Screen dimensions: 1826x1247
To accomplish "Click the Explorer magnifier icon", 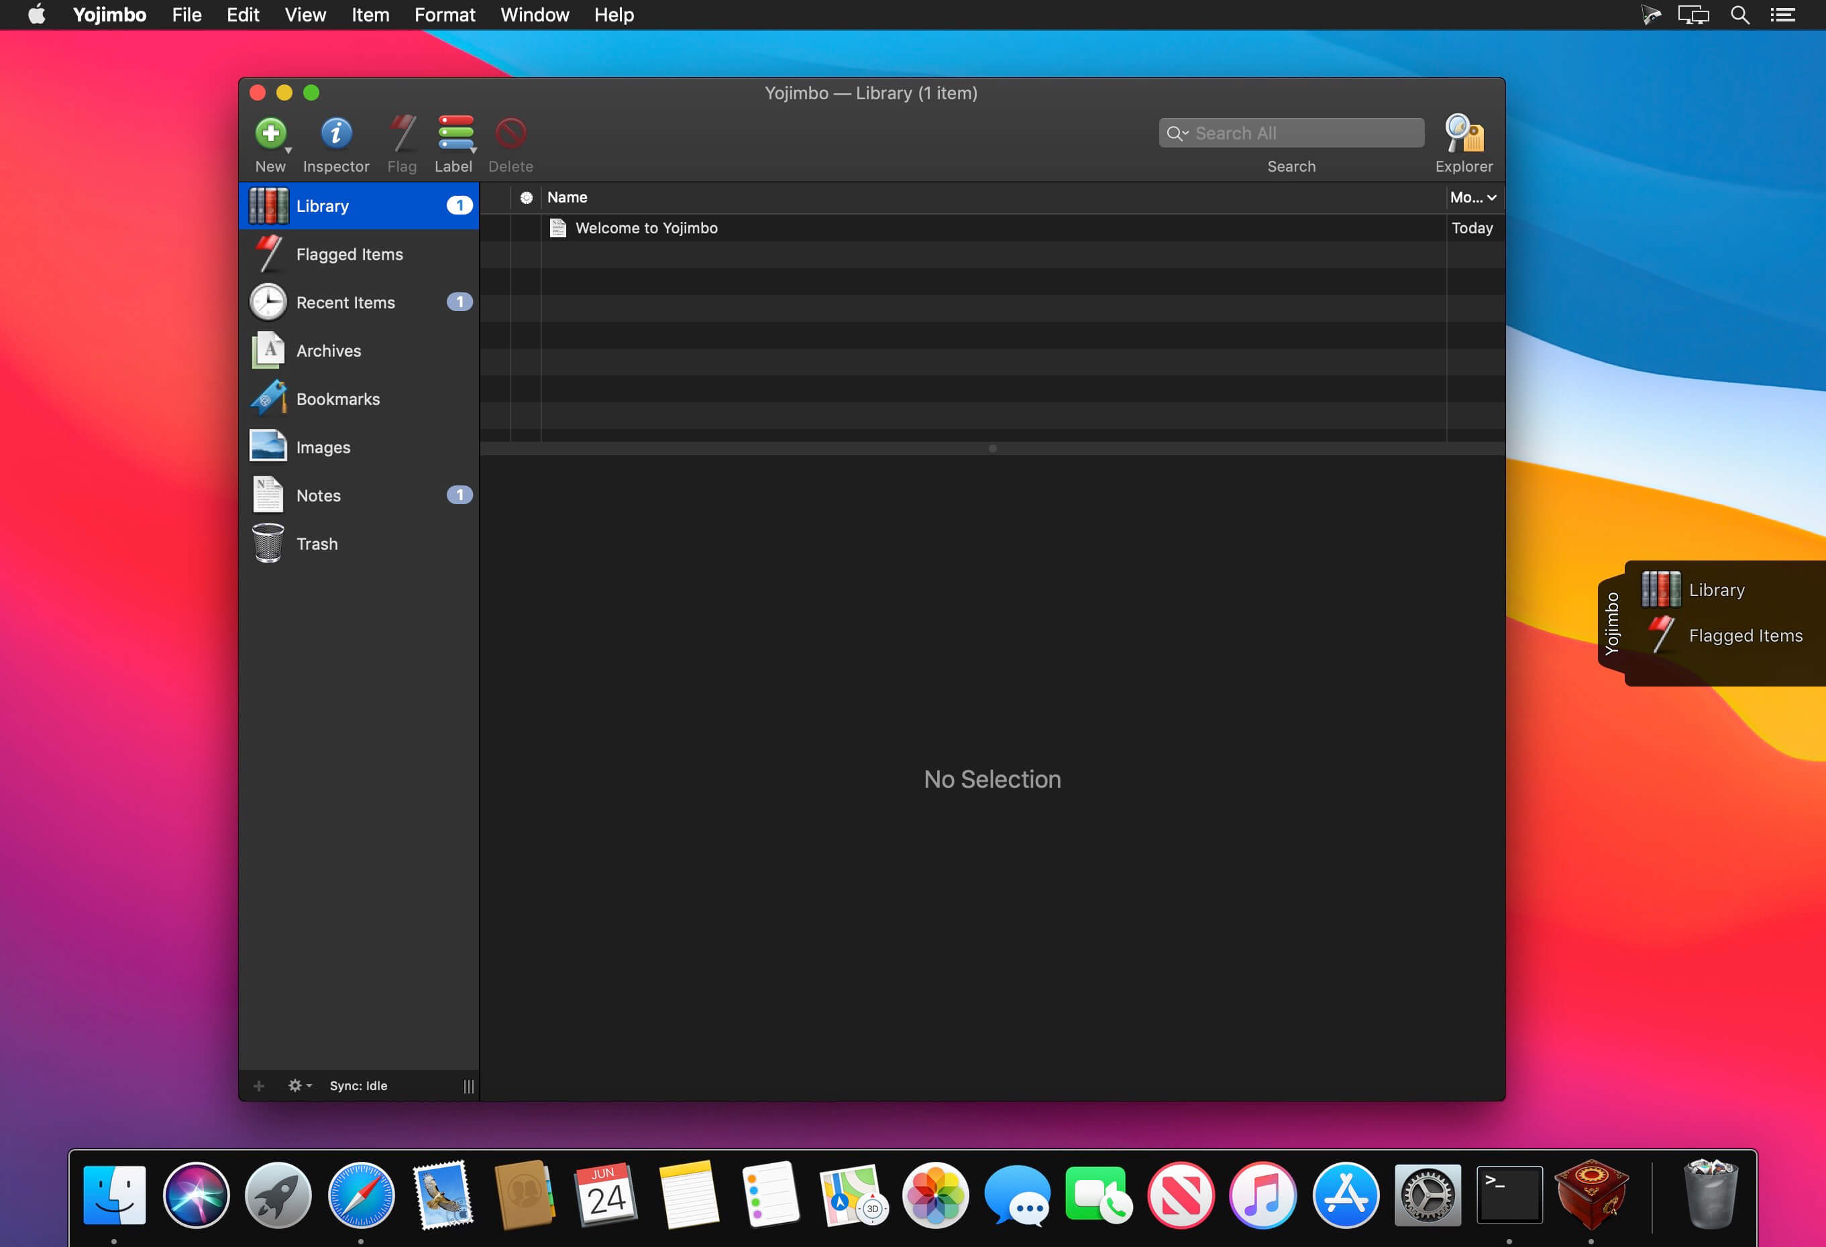I will [x=1463, y=133].
